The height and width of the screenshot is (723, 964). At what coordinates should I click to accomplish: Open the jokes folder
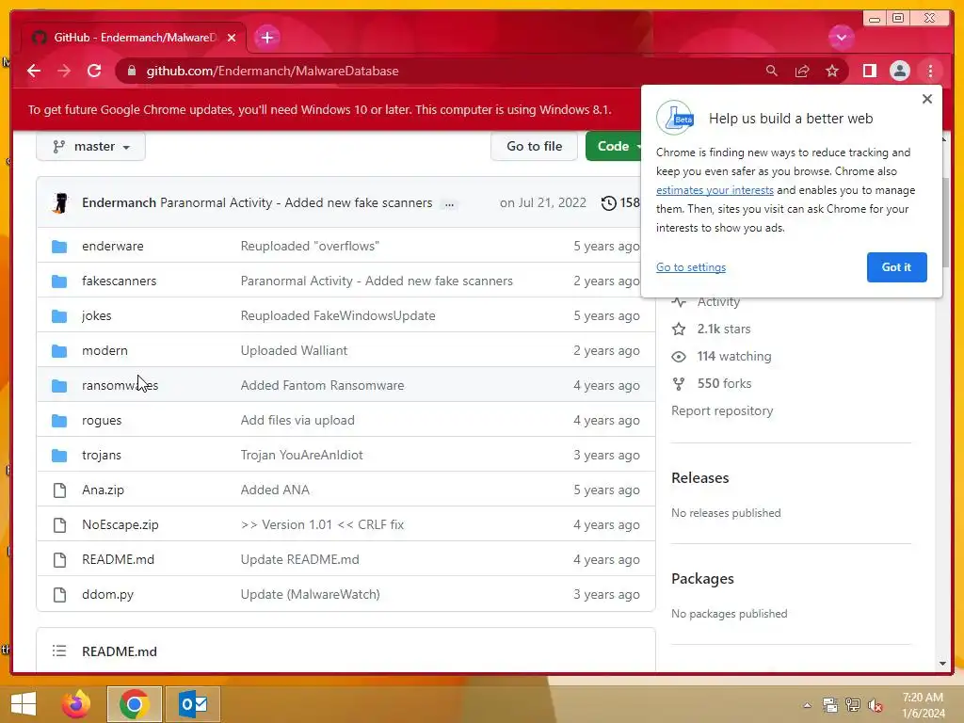coord(97,315)
